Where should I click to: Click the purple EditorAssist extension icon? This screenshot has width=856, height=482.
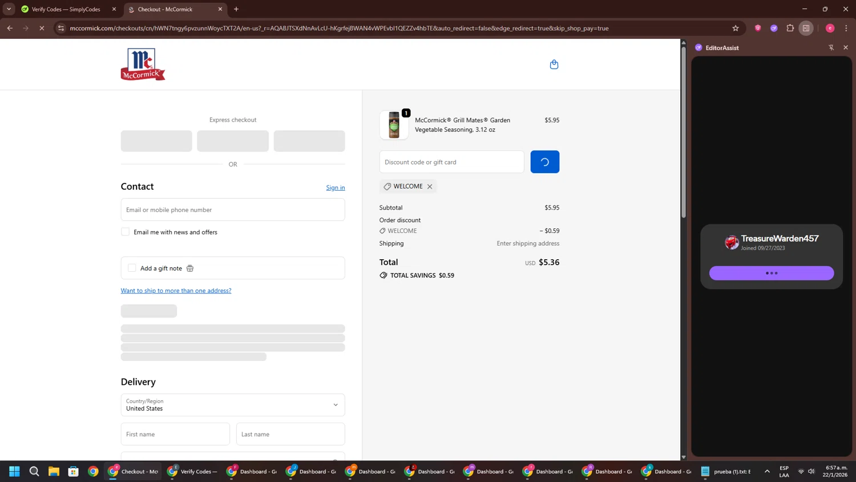[x=774, y=28]
